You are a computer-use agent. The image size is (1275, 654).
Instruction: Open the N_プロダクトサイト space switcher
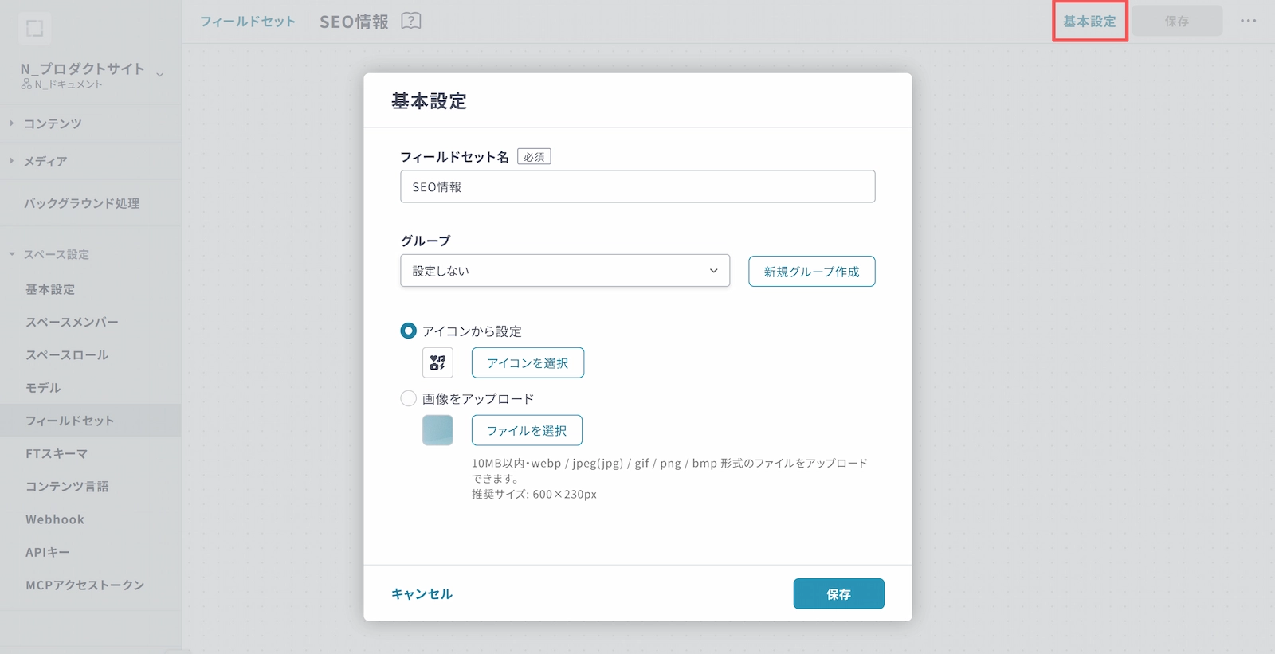click(x=92, y=74)
